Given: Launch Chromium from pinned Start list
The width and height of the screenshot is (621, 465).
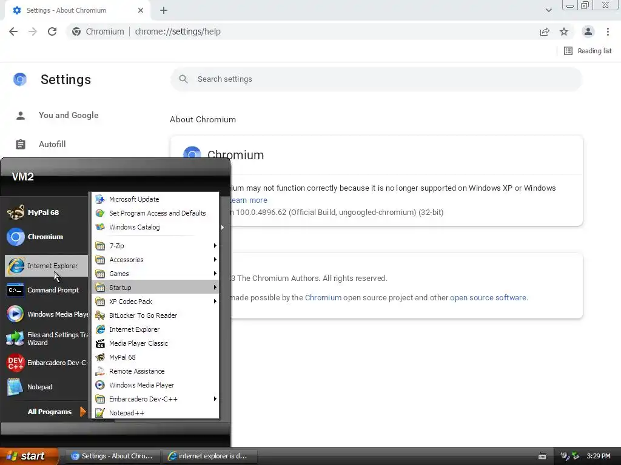Looking at the screenshot, I should point(46,237).
